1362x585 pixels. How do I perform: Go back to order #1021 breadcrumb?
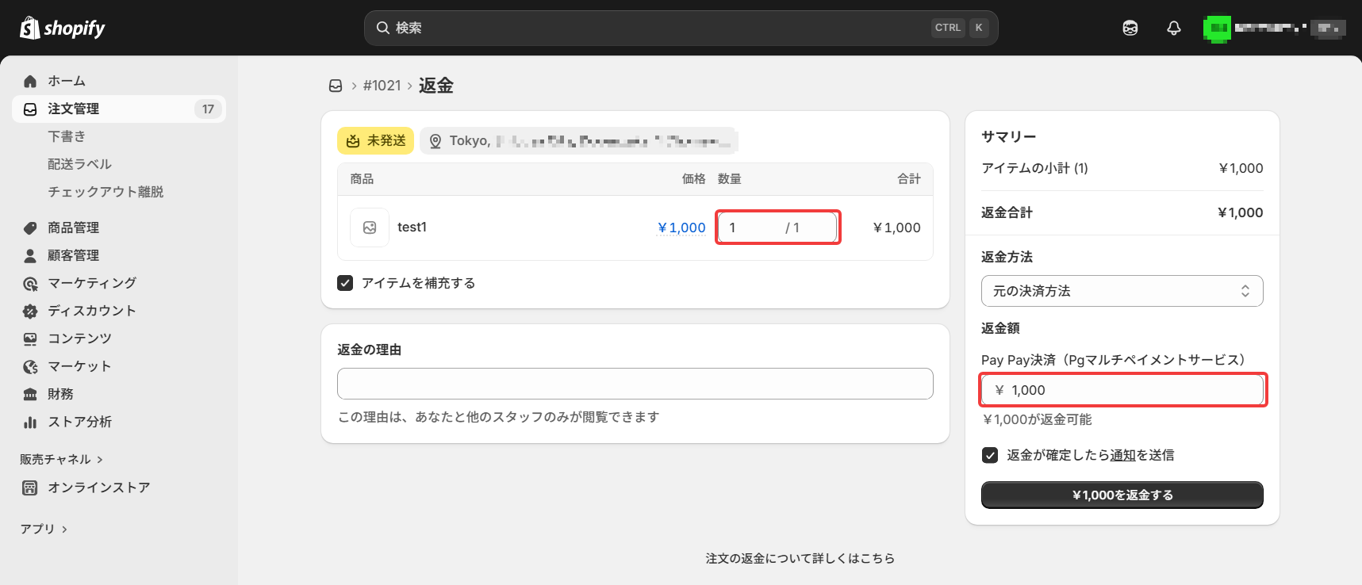click(x=382, y=86)
